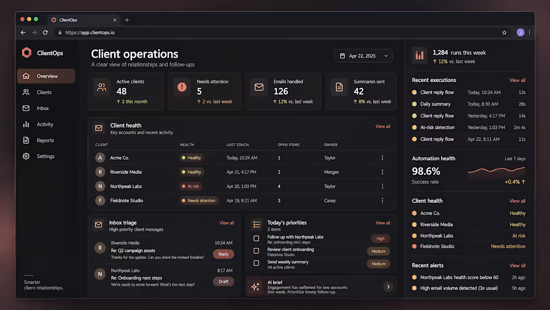
Task: View all Recent executions
Action: coord(517,81)
